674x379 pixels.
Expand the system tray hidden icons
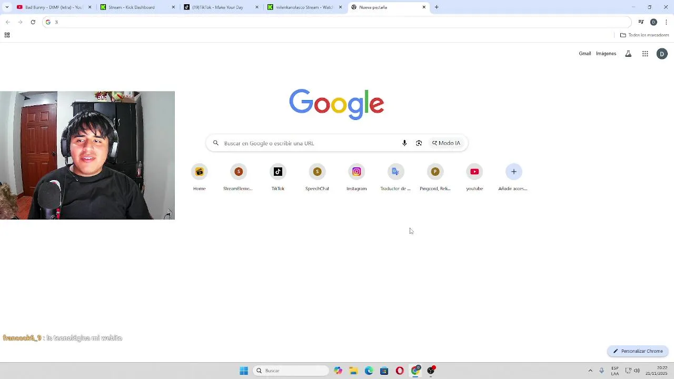pyautogui.click(x=590, y=371)
